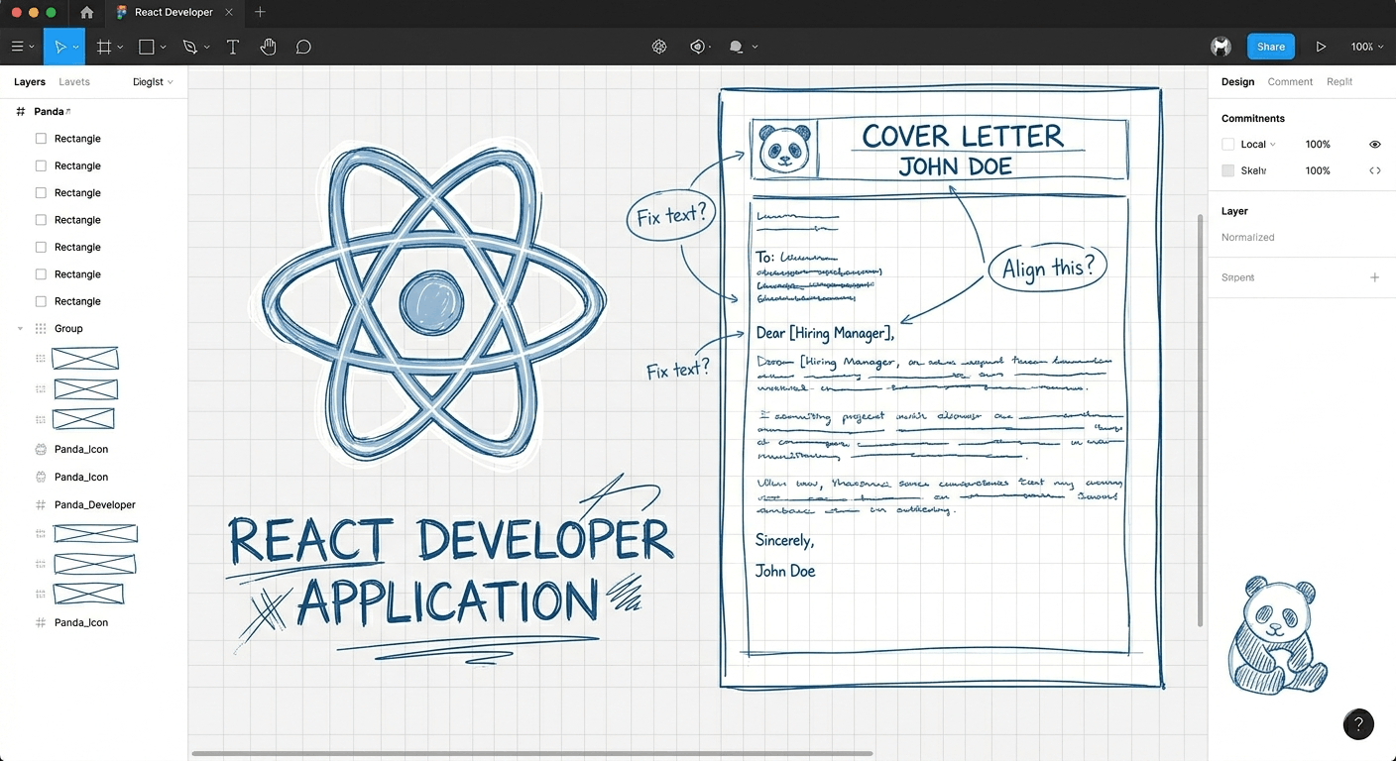The height and width of the screenshot is (761, 1396).
Task: Click the blue Share button
Action: (1270, 46)
